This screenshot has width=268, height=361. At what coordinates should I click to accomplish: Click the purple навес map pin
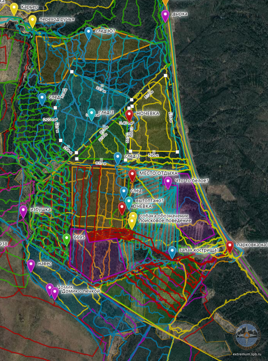[x=31, y=265]
